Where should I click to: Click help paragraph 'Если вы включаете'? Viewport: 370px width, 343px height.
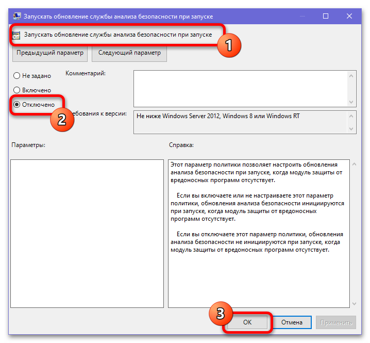pyautogui.click(x=257, y=207)
